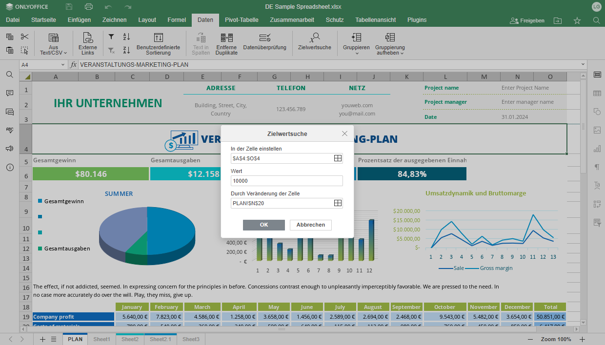Click the filter funnel icon

coord(111,37)
